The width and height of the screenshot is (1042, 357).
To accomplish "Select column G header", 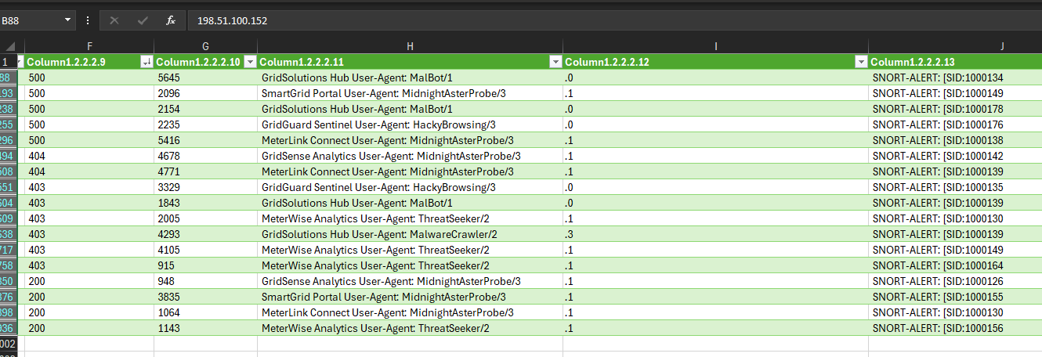I will (x=205, y=47).
